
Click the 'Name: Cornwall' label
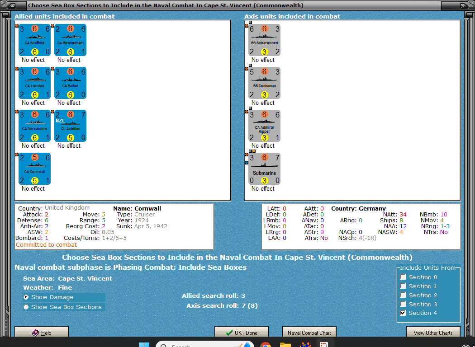[x=137, y=208]
